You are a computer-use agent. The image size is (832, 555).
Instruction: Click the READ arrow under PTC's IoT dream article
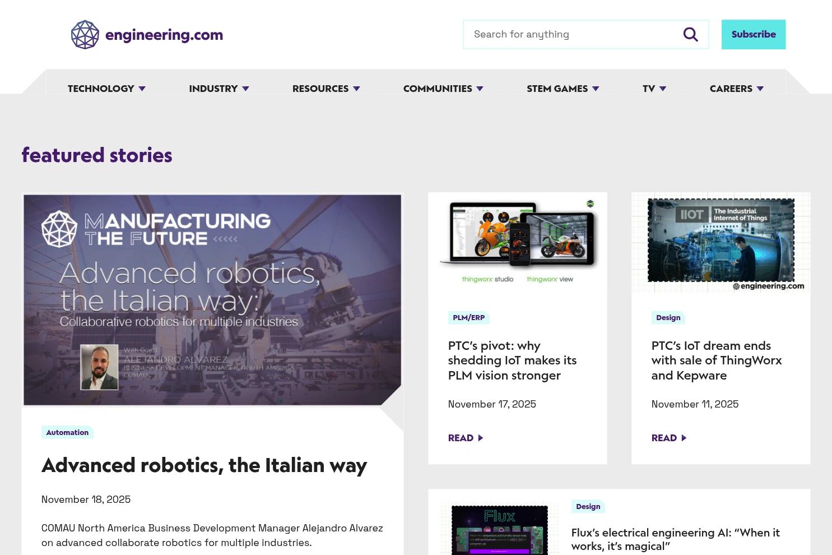coord(684,438)
